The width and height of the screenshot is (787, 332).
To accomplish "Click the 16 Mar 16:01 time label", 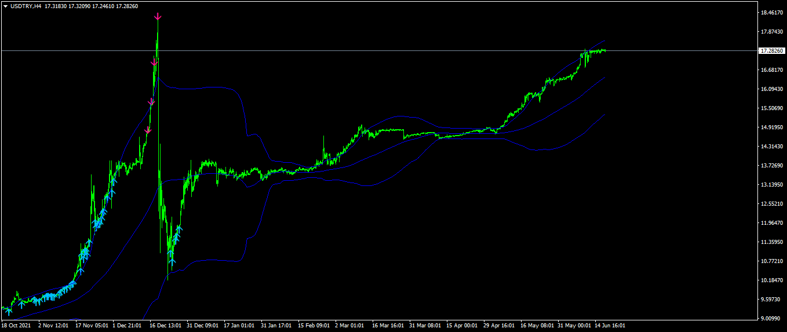I will pyautogui.click(x=388, y=326).
